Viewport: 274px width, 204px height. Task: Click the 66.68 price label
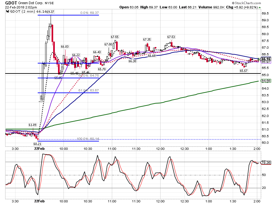152,55
